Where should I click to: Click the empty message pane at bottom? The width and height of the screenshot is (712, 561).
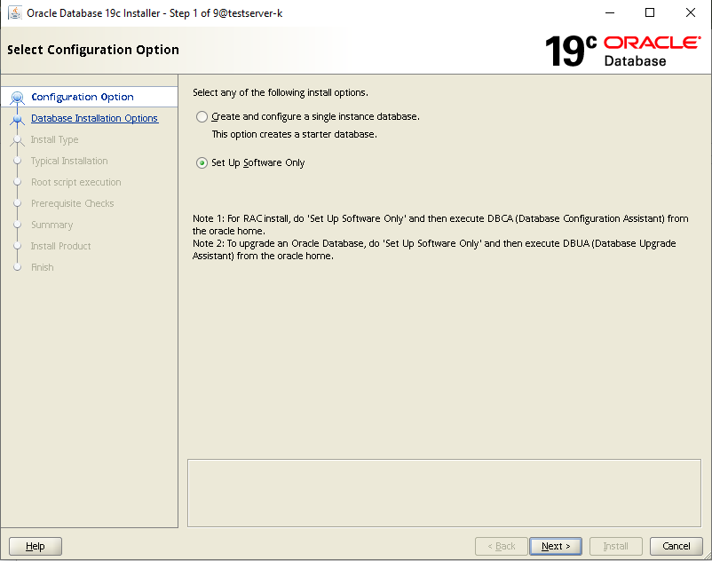click(x=444, y=493)
